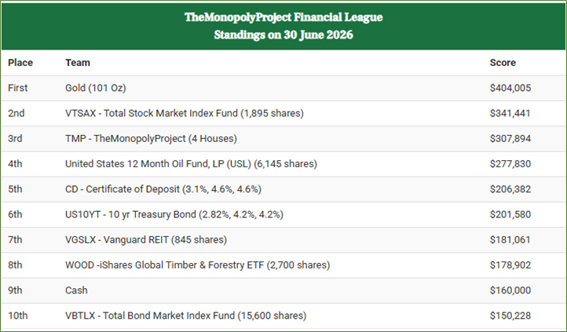The height and width of the screenshot is (332, 567).
Task: Click the $404,005 score value
Action: 510,88
